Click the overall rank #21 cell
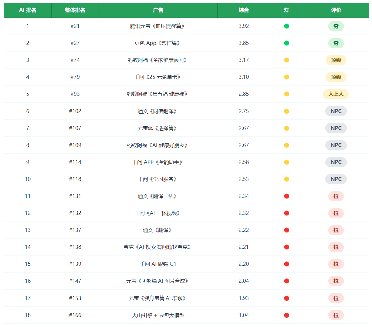This screenshot has width=372, height=327. [75, 26]
